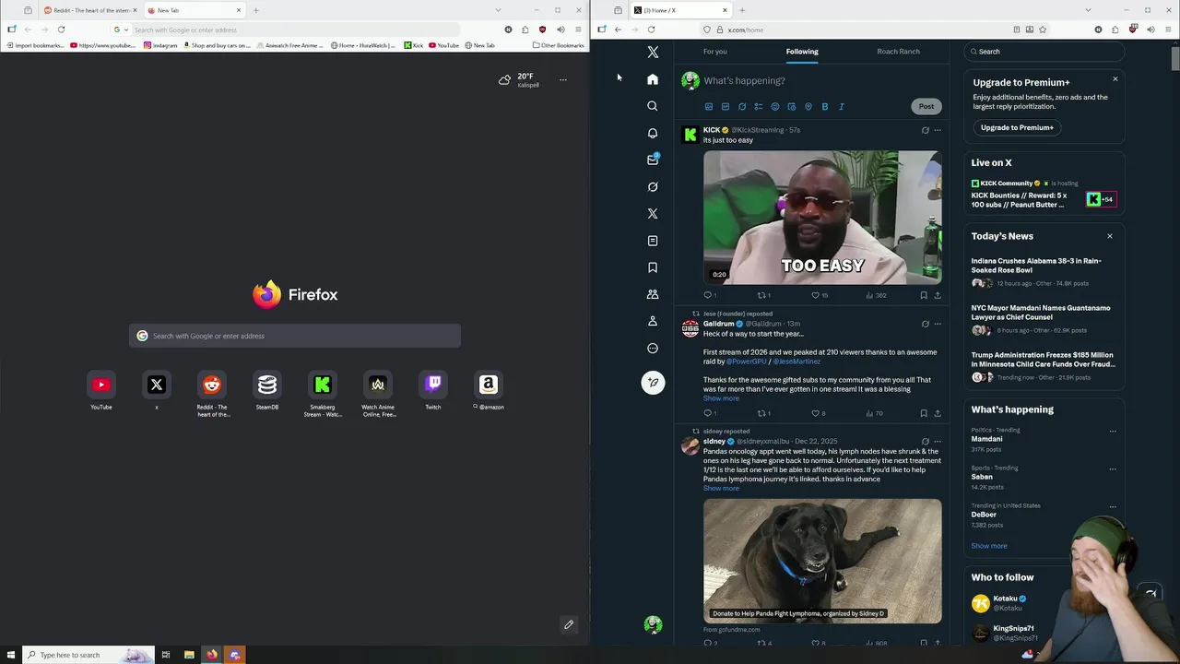Click X logo at top of sidebar
This screenshot has height=664, width=1180.
coord(653,53)
